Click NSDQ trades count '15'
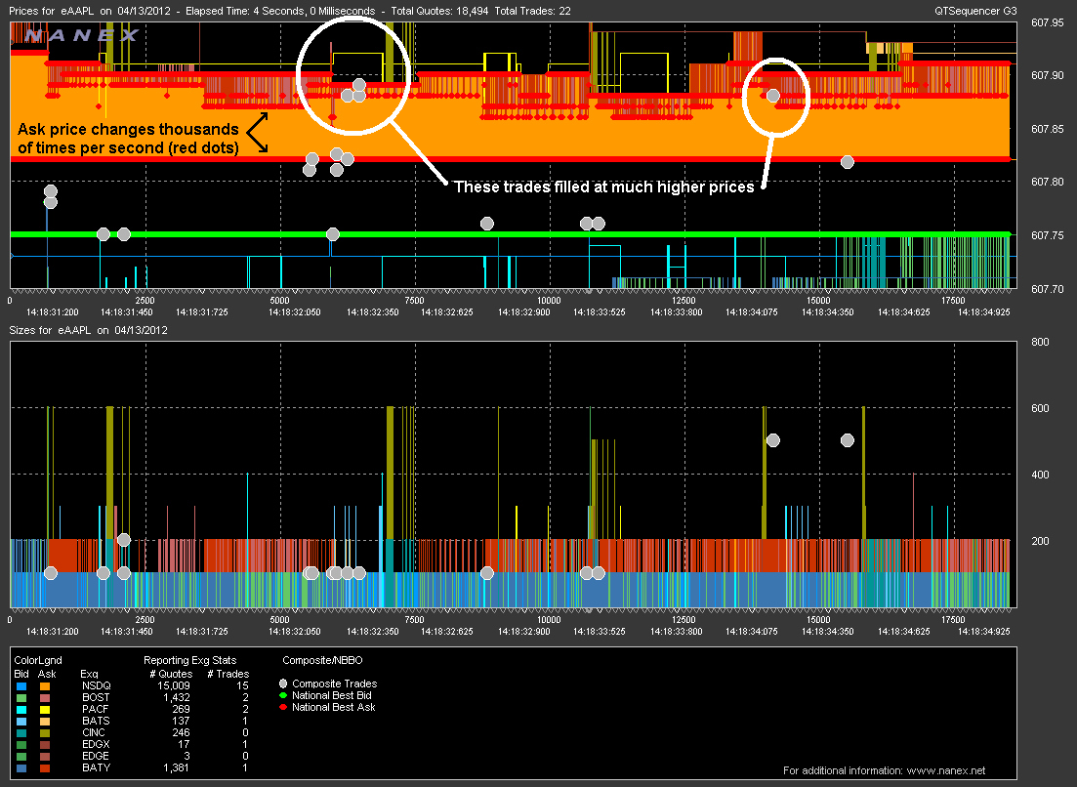The width and height of the screenshot is (1077, 787). point(242,685)
